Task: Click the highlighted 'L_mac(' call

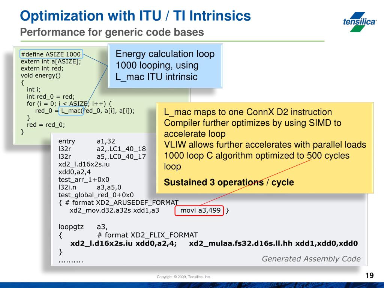Action: point(71,111)
